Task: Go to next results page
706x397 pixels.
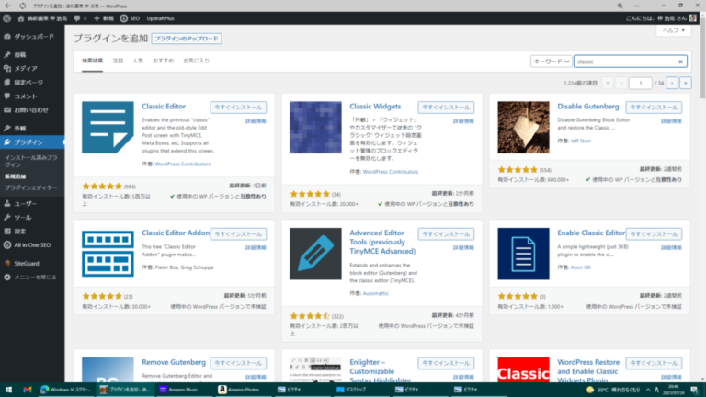Action: [672, 84]
